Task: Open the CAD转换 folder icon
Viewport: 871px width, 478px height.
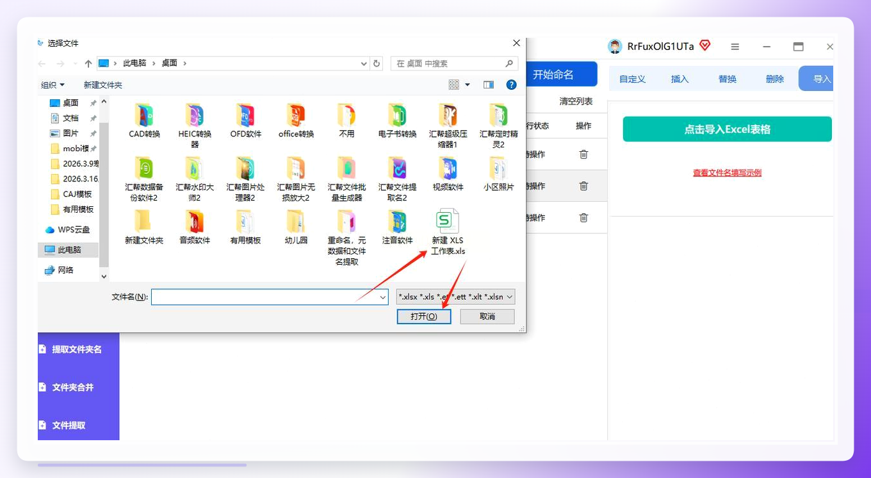Action: click(x=144, y=115)
